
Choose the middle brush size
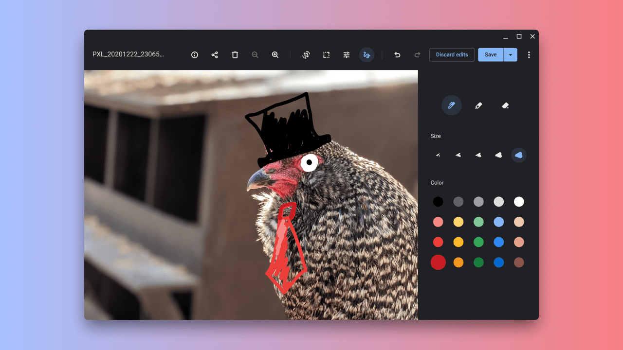click(478, 155)
